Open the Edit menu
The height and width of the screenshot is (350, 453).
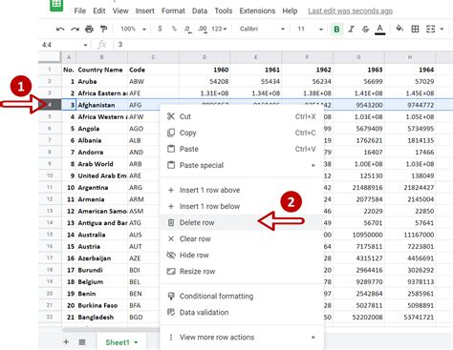99,10
